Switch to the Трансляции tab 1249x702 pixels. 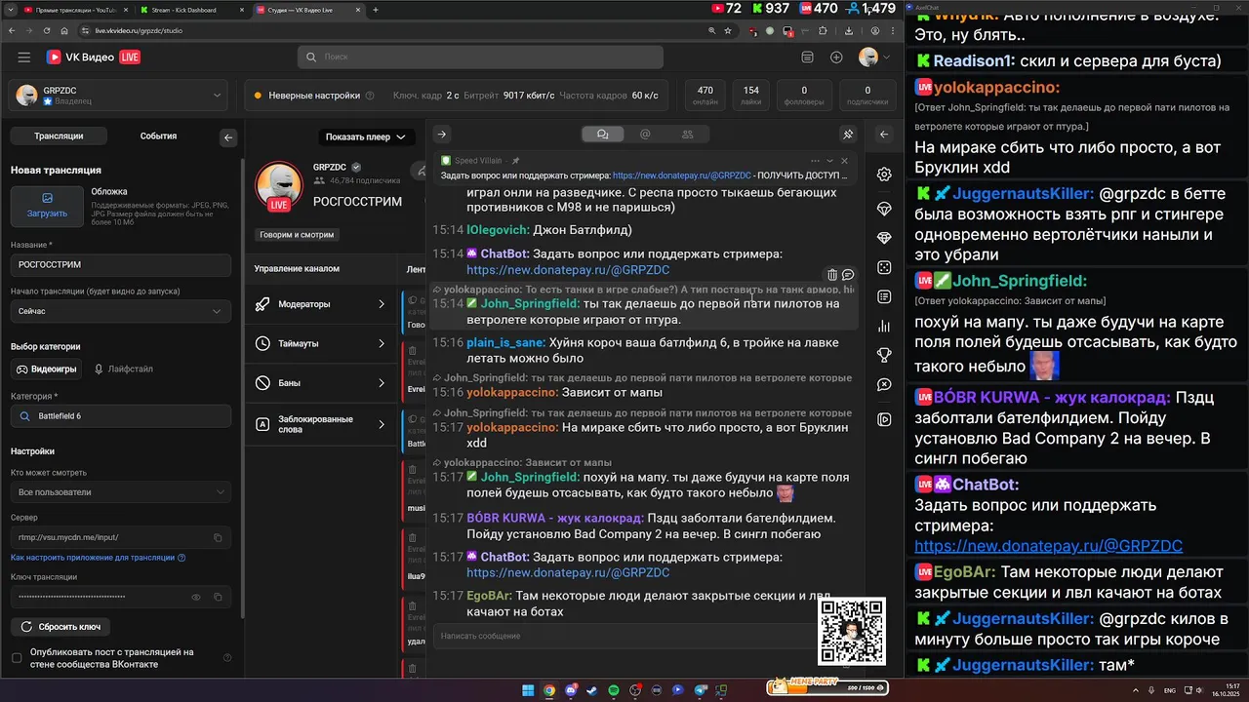click(x=59, y=136)
